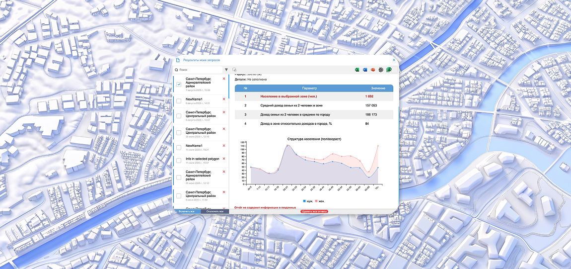Click the green icon right of globe

389,70
